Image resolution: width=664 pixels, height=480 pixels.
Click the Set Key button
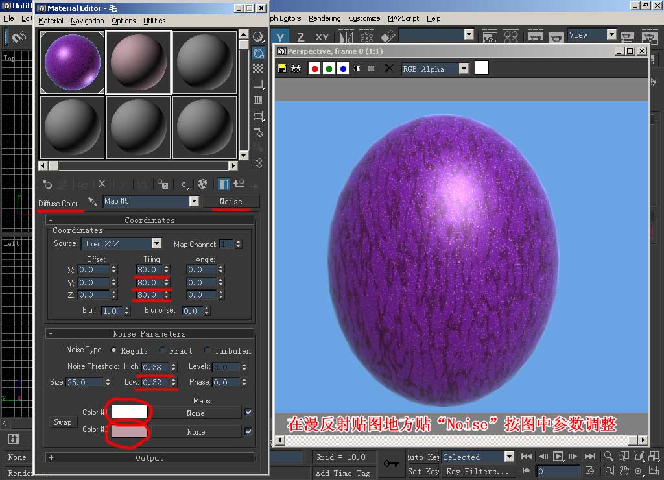[x=423, y=471]
